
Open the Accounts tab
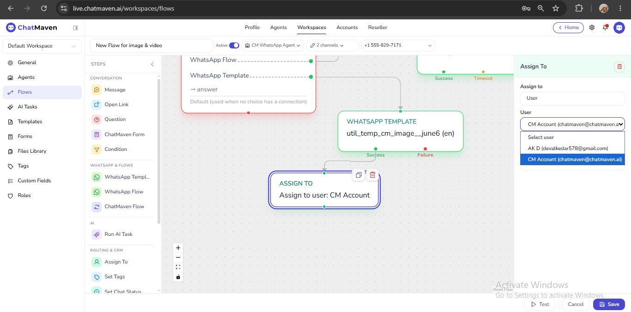347,28
